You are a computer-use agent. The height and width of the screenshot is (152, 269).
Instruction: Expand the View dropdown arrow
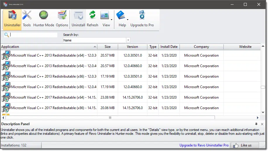point(111,20)
